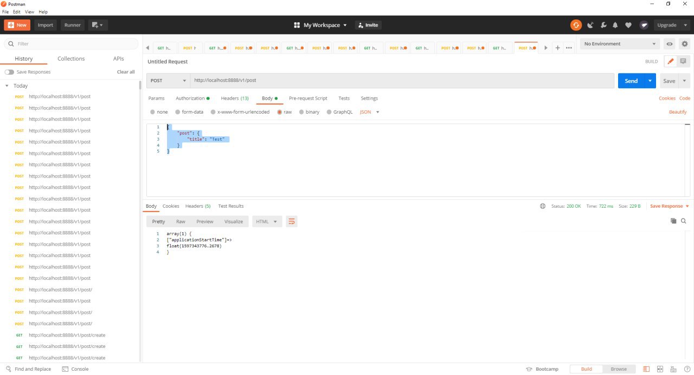This screenshot has width=694, height=375.
Task: Open the Cookies link near Code
Action: coord(667,98)
